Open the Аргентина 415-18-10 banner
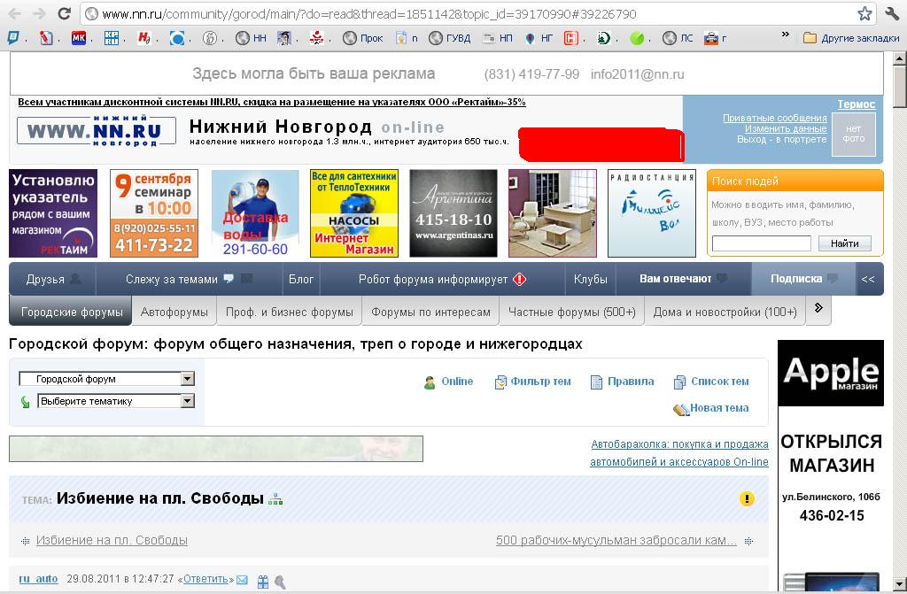Viewport: 907px width, 594px height. tap(453, 213)
